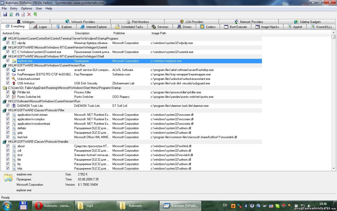Click the UnlockerAssistant wand icon

pyautogui.click(x=14, y=79)
